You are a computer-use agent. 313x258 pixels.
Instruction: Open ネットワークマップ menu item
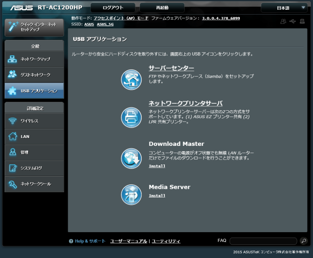[x=34, y=59]
